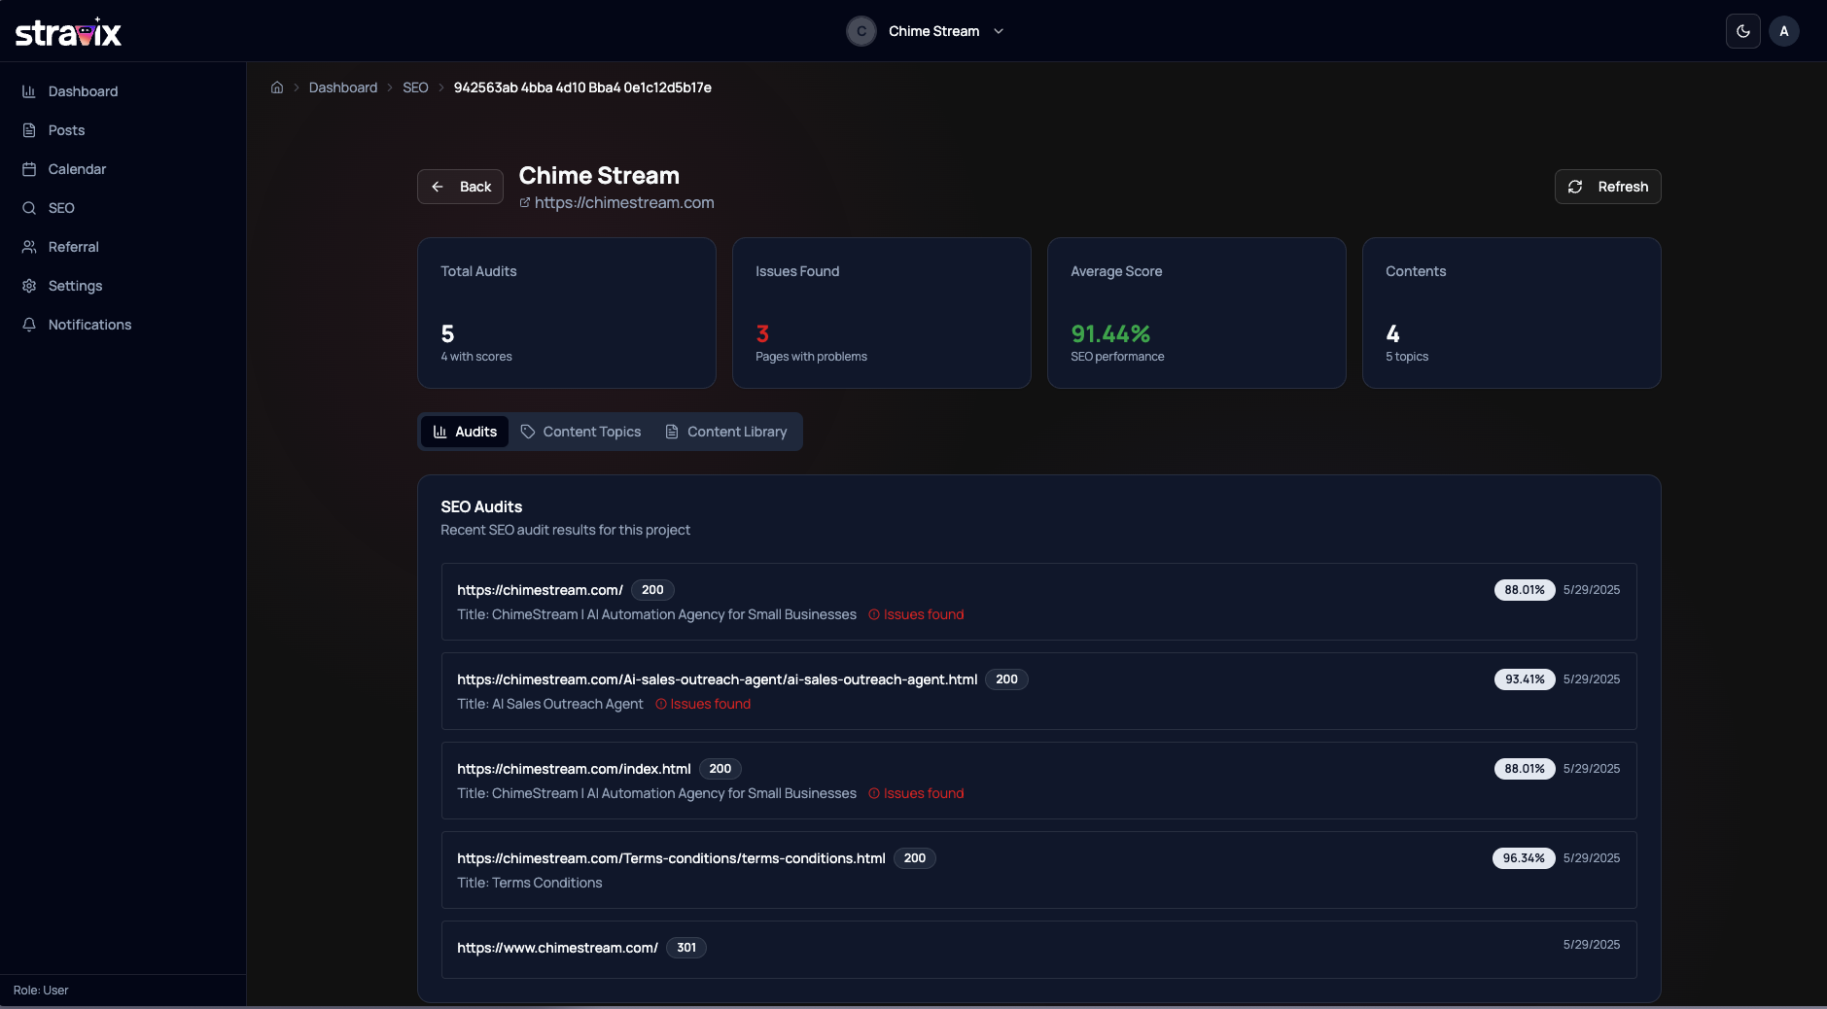This screenshot has height=1009, width=1827.
Task: Click SEO in the breadcrumb
Action: click(x=415, y=87)
